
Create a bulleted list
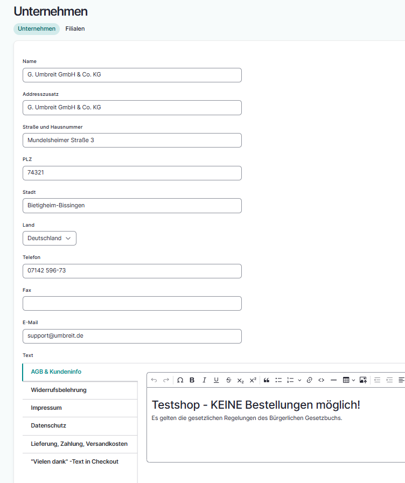coord(278,380)
